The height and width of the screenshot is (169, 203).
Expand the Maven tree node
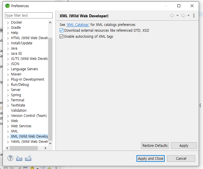[x=8, y=74]
